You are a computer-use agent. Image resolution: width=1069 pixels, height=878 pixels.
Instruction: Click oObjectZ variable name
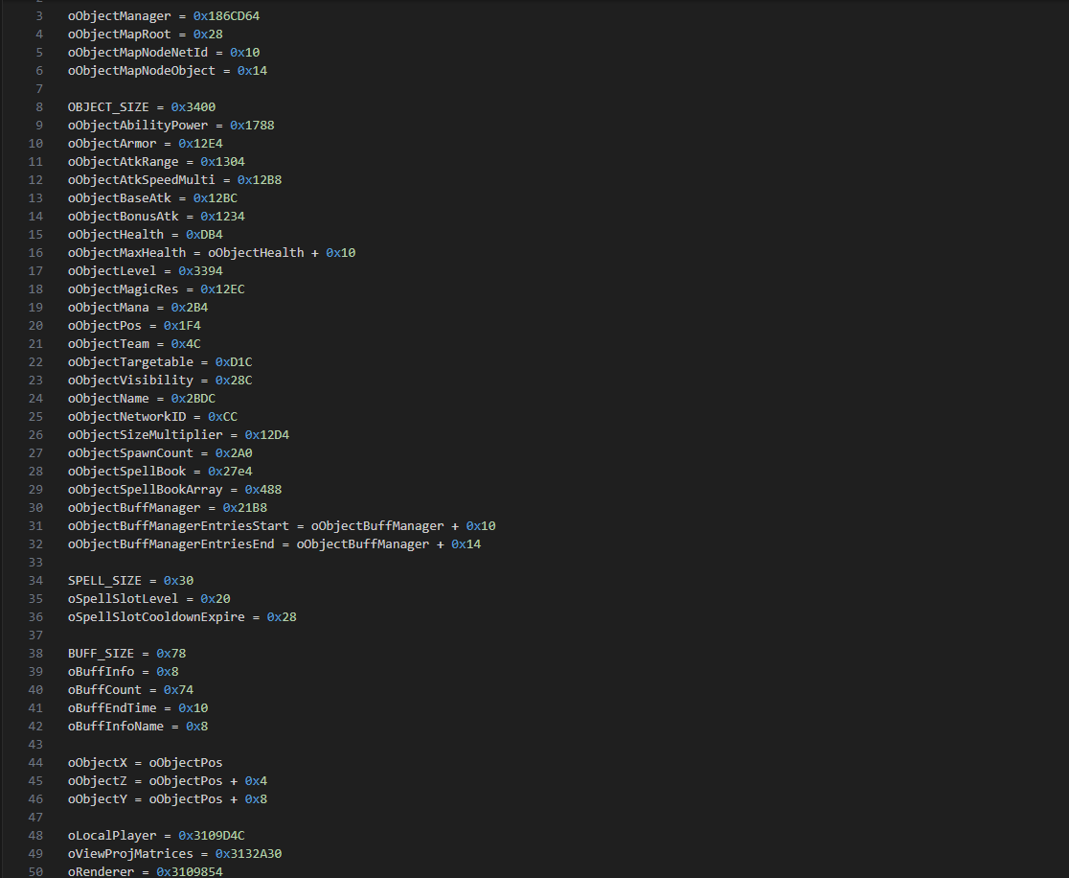pos(98,781)
